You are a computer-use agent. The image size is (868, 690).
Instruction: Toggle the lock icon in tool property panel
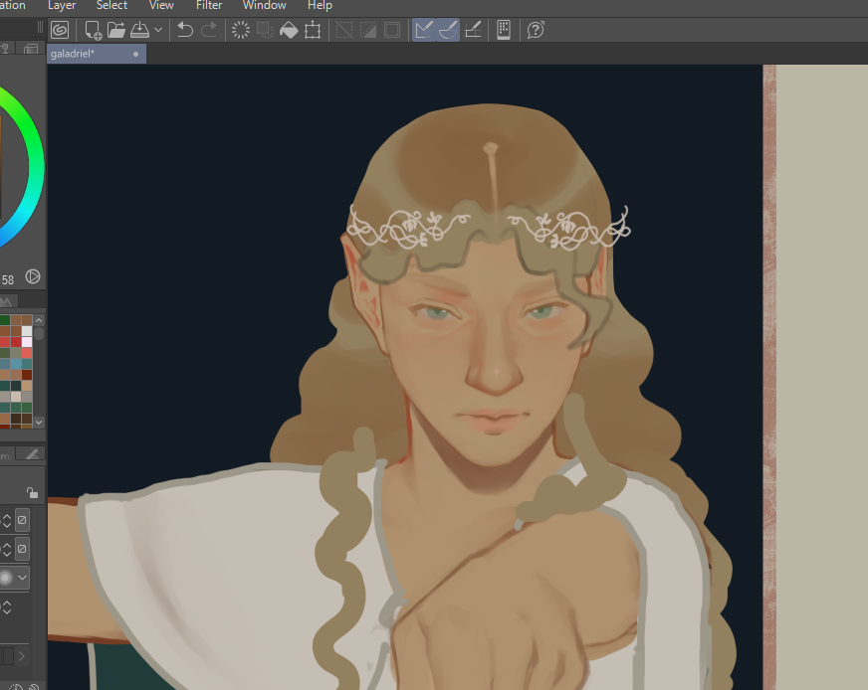click(x=32, y=492)
